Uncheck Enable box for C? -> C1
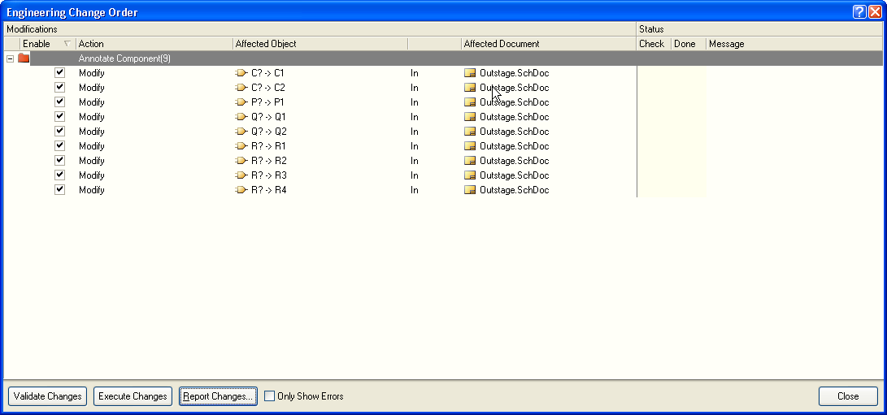 [x=59, y=73]
